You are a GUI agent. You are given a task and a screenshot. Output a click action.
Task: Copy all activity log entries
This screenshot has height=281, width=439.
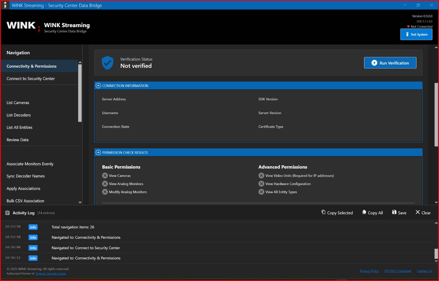373,213
